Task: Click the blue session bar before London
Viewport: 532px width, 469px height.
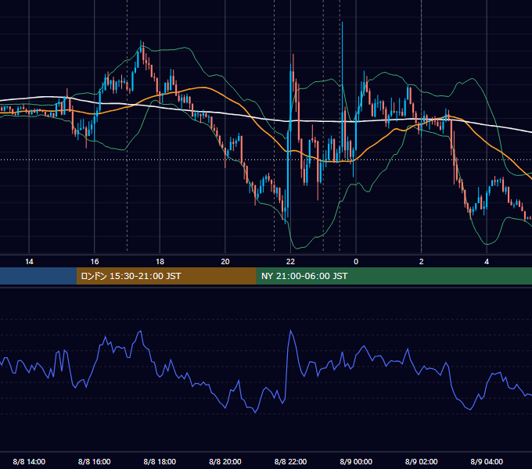Action: pos(38,276)
